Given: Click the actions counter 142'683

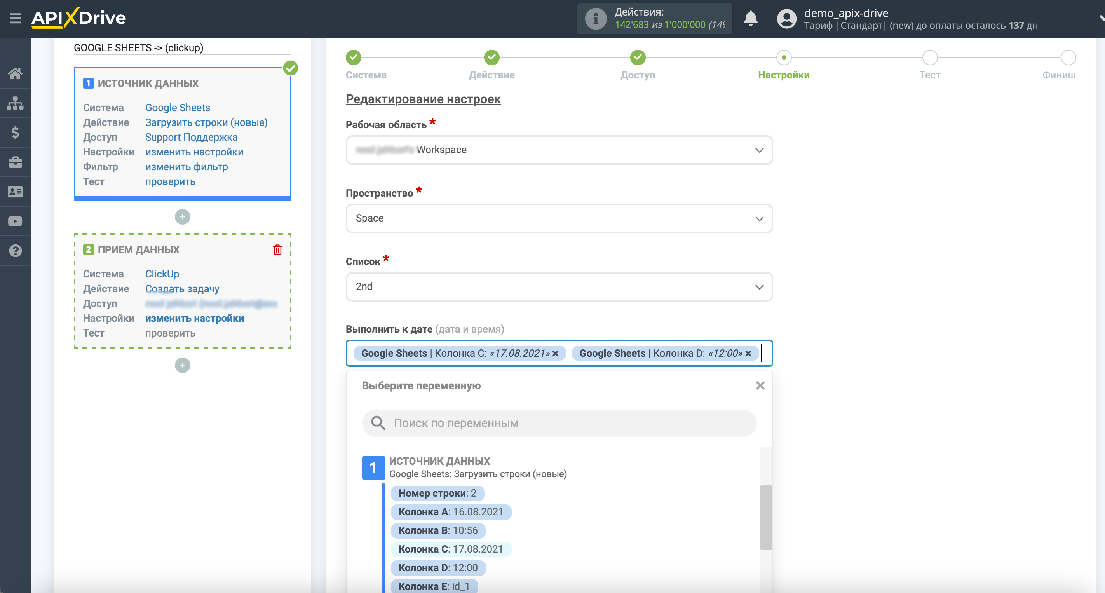Looking at the screenshot, I should 631,25.
